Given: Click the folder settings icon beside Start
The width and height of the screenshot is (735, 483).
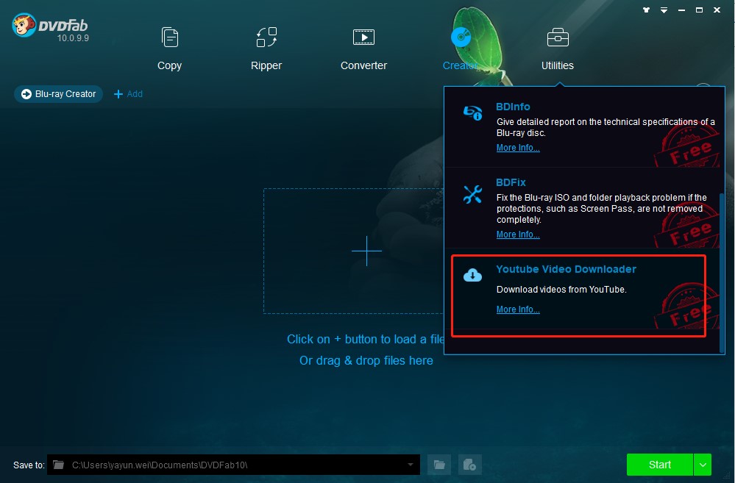Looking at the screenshot, I should click(469, 465).
